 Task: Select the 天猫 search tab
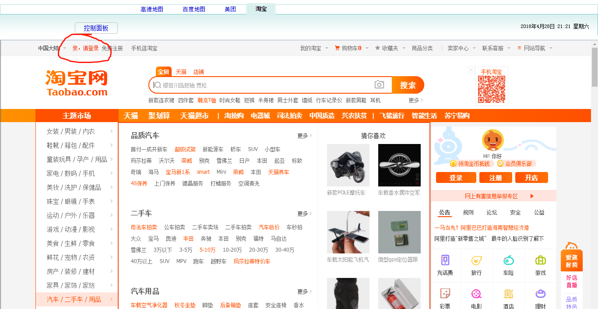[181, 72]
